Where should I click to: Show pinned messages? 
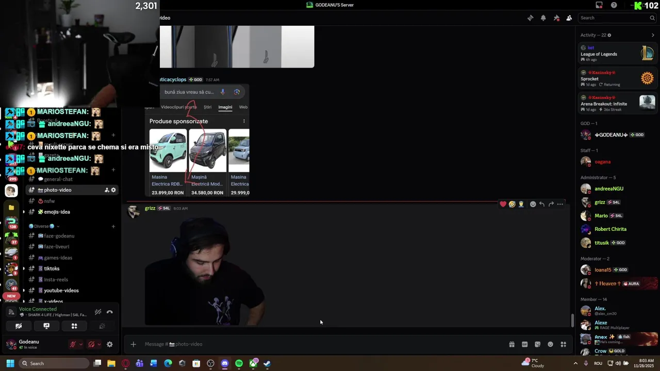tap(556, 18)
